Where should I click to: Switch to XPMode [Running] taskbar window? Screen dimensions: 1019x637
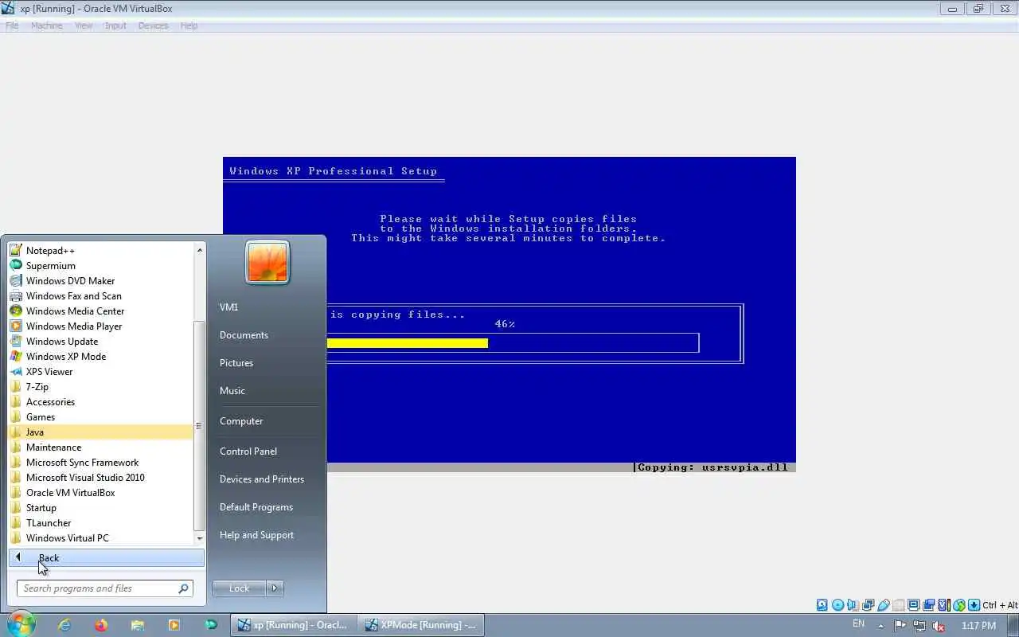coord(420,625)
